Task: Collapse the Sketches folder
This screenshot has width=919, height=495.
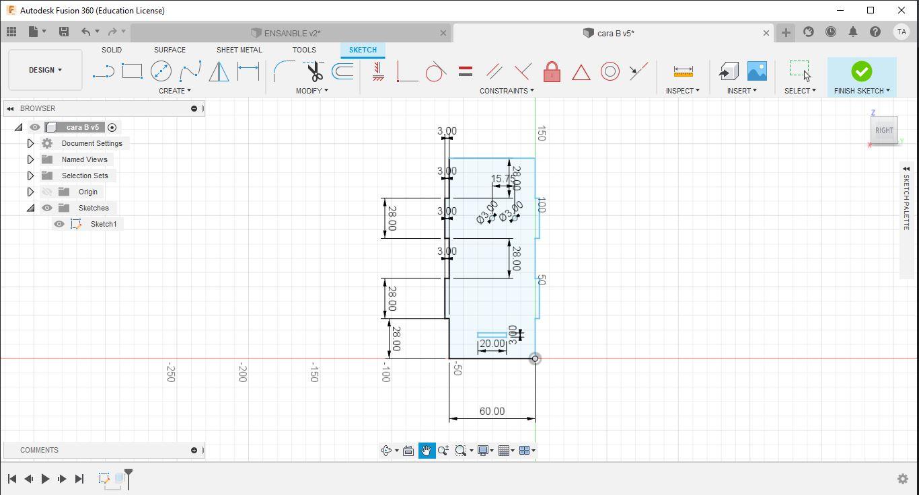Action: (30, 208)
